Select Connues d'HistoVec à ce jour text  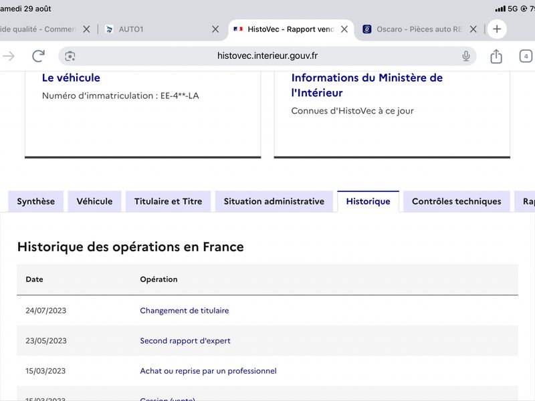(x=352, y=111)
